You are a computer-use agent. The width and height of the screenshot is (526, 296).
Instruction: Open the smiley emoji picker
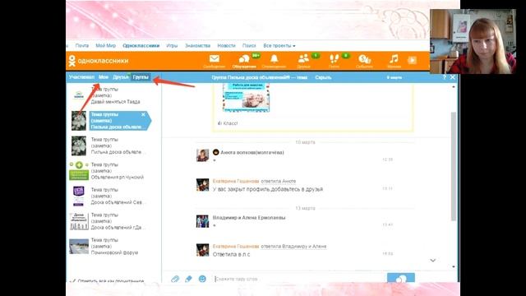pos(202,279)
